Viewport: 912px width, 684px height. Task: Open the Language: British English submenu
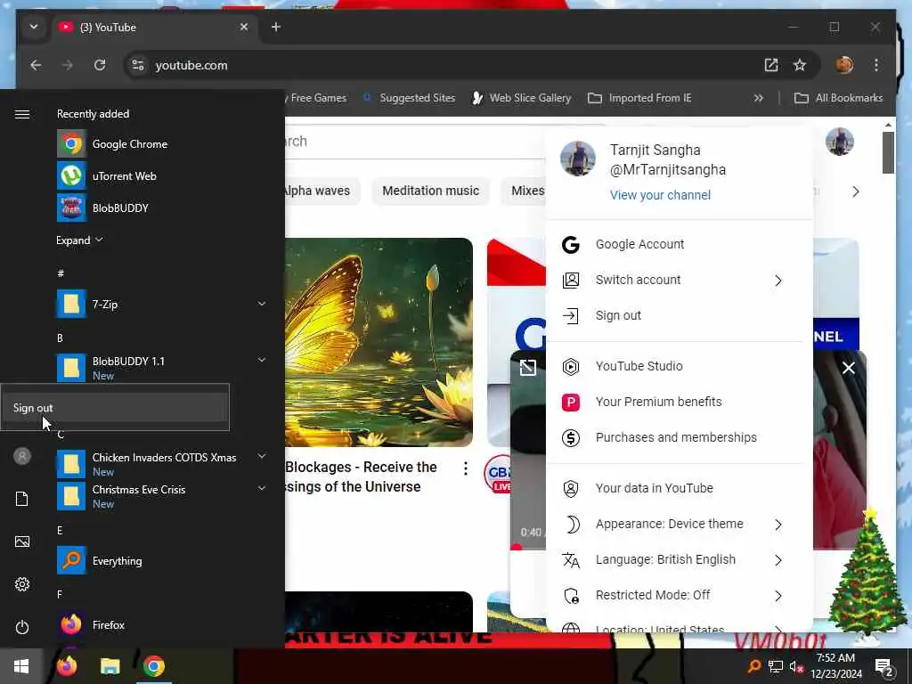pyautogui.click(x=680, y=559)
